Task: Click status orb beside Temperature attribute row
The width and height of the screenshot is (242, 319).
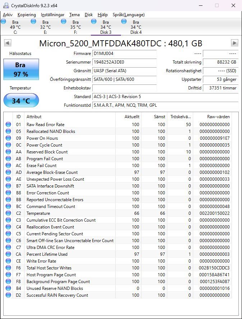Action: [8, 213]
